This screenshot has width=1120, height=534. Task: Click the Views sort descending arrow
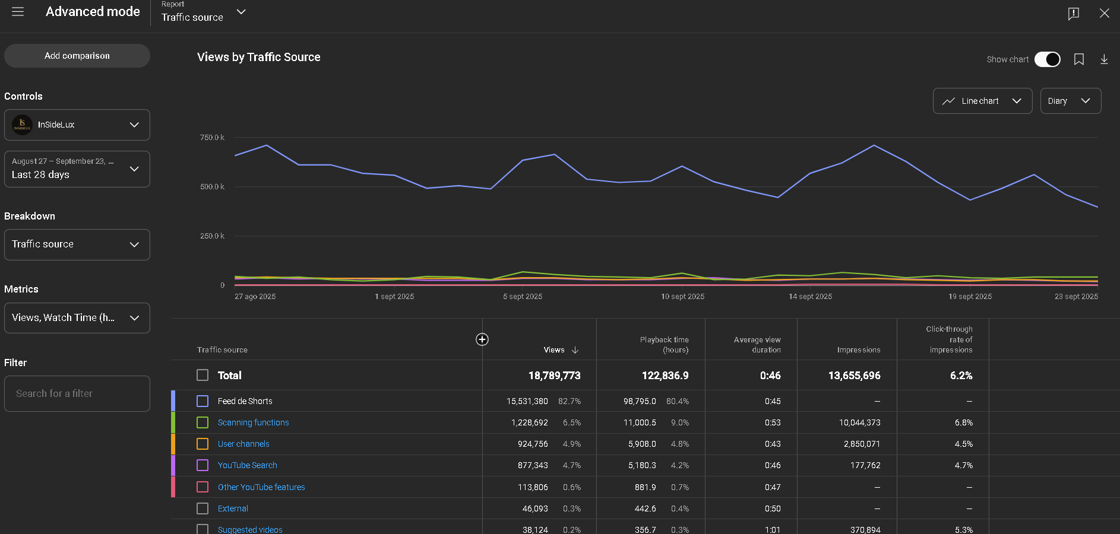tap(575, 350)
